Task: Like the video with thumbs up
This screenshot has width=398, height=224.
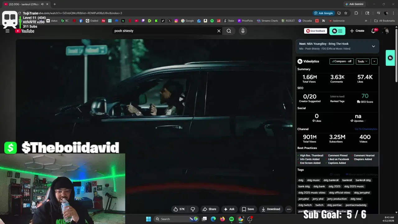Action: point(179,209)
